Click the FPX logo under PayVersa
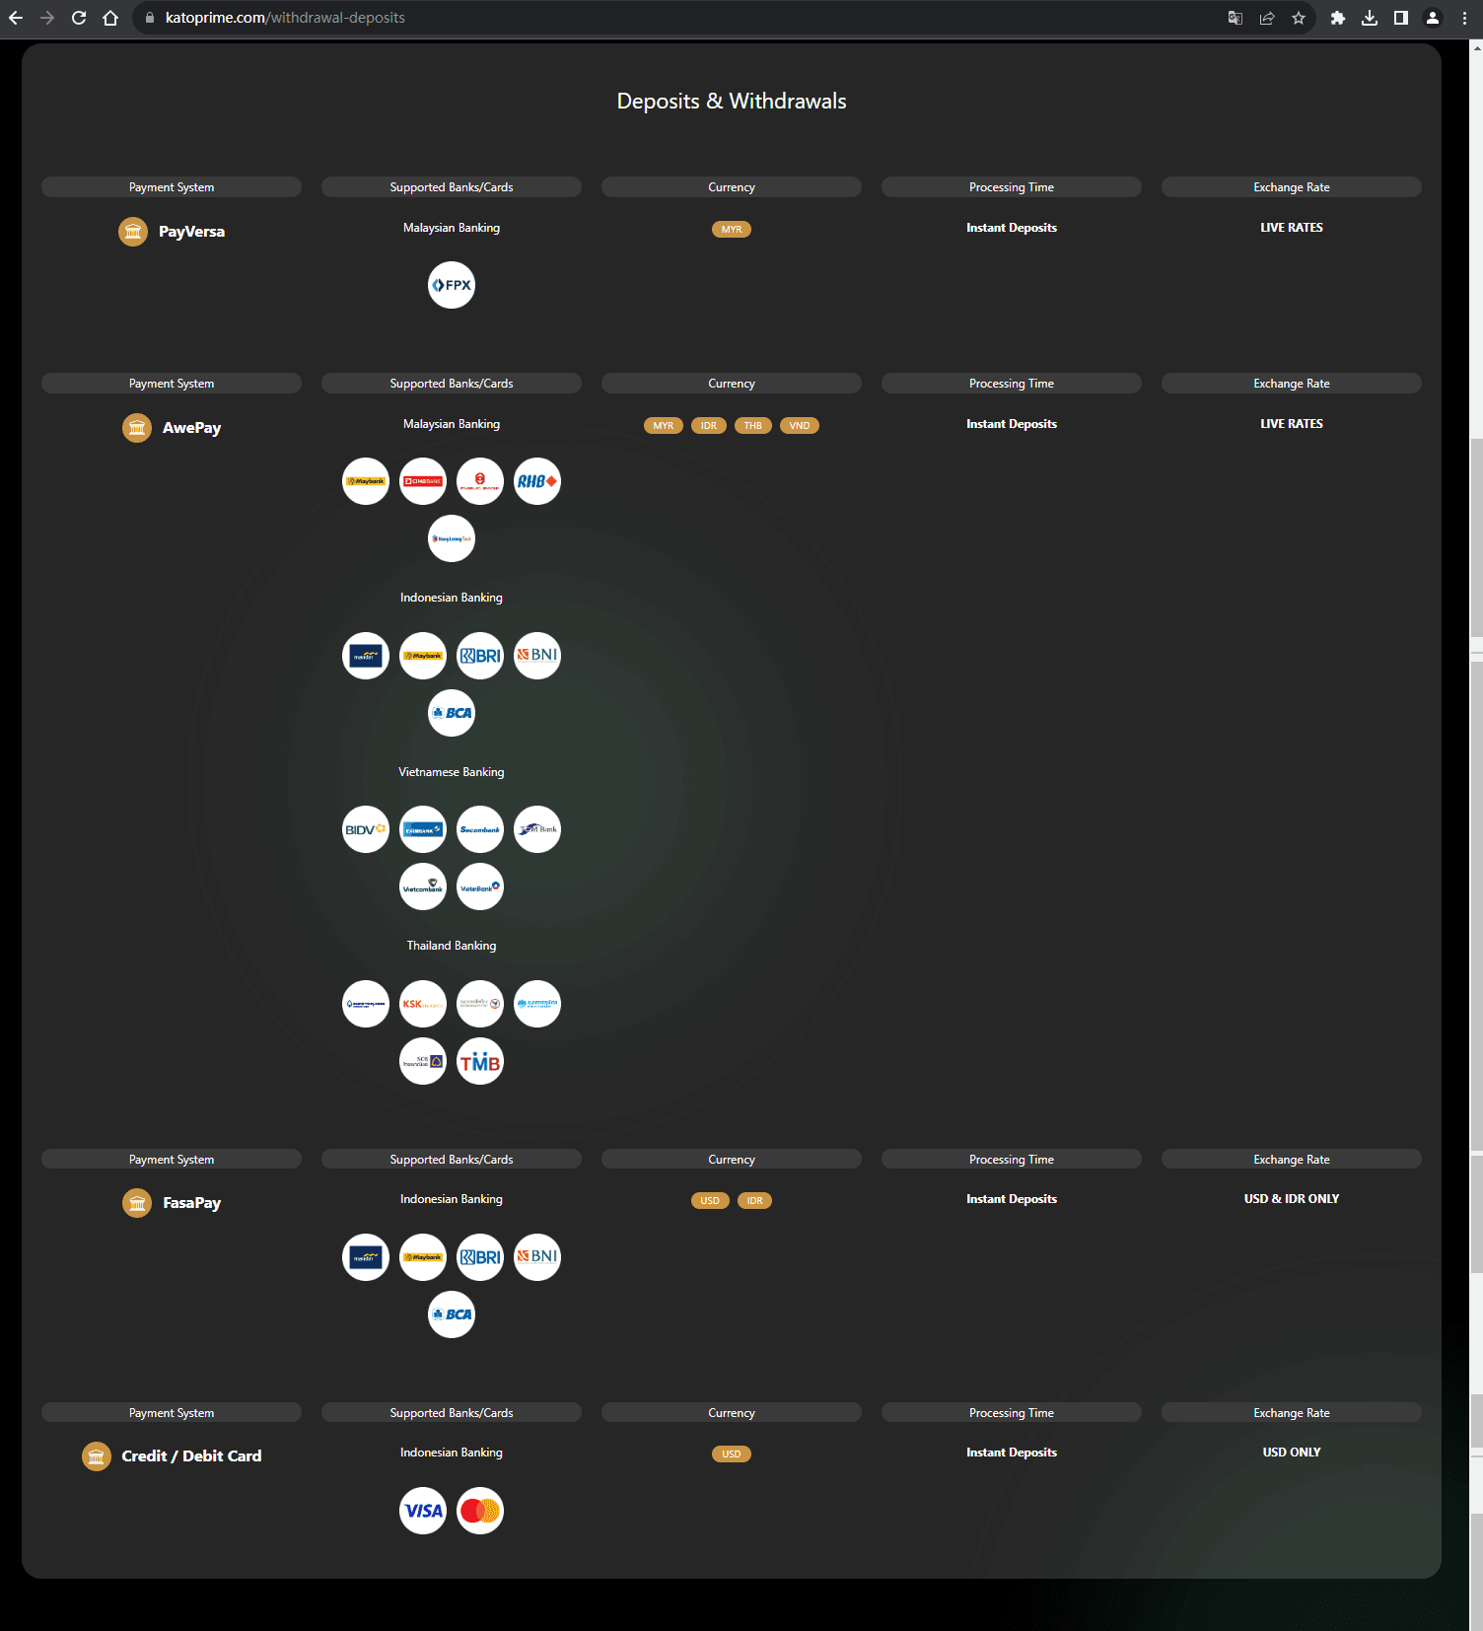The width and height of the screenshot is (1483, 1631). click(452, 285)
